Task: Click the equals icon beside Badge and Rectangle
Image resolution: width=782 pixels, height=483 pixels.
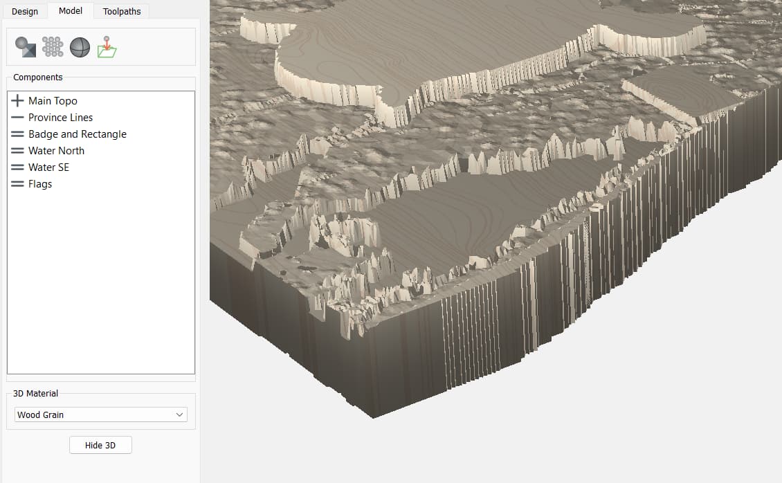Action: (x=18, y=134)
